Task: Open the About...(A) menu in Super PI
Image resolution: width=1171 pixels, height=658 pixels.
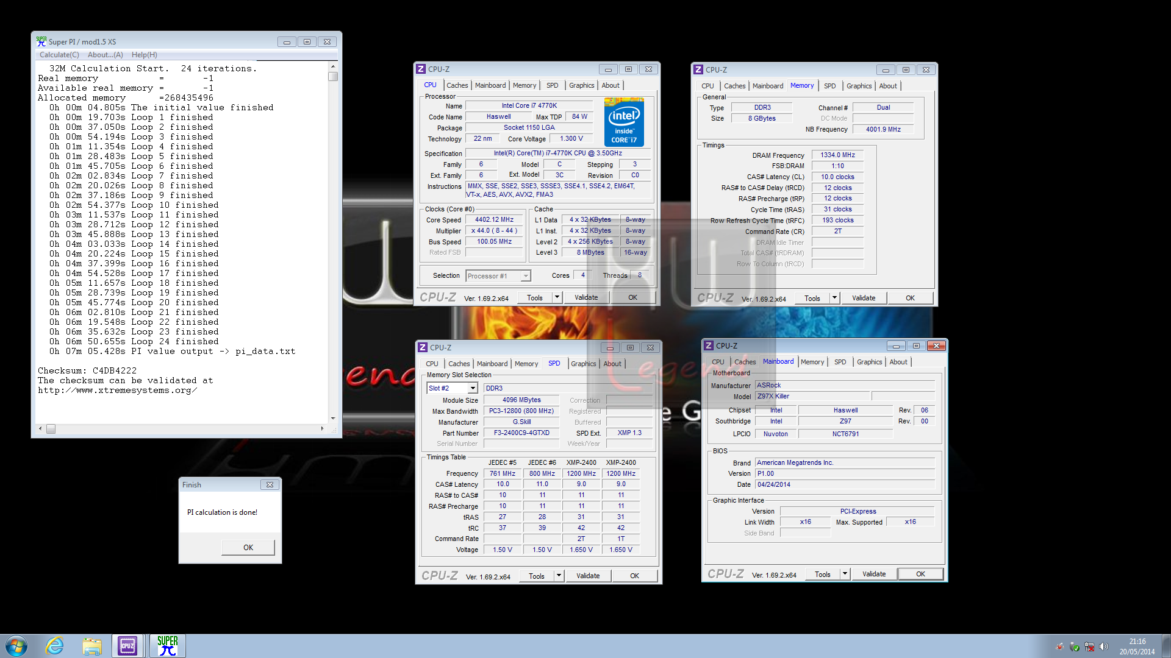Action: coord(105,55)
